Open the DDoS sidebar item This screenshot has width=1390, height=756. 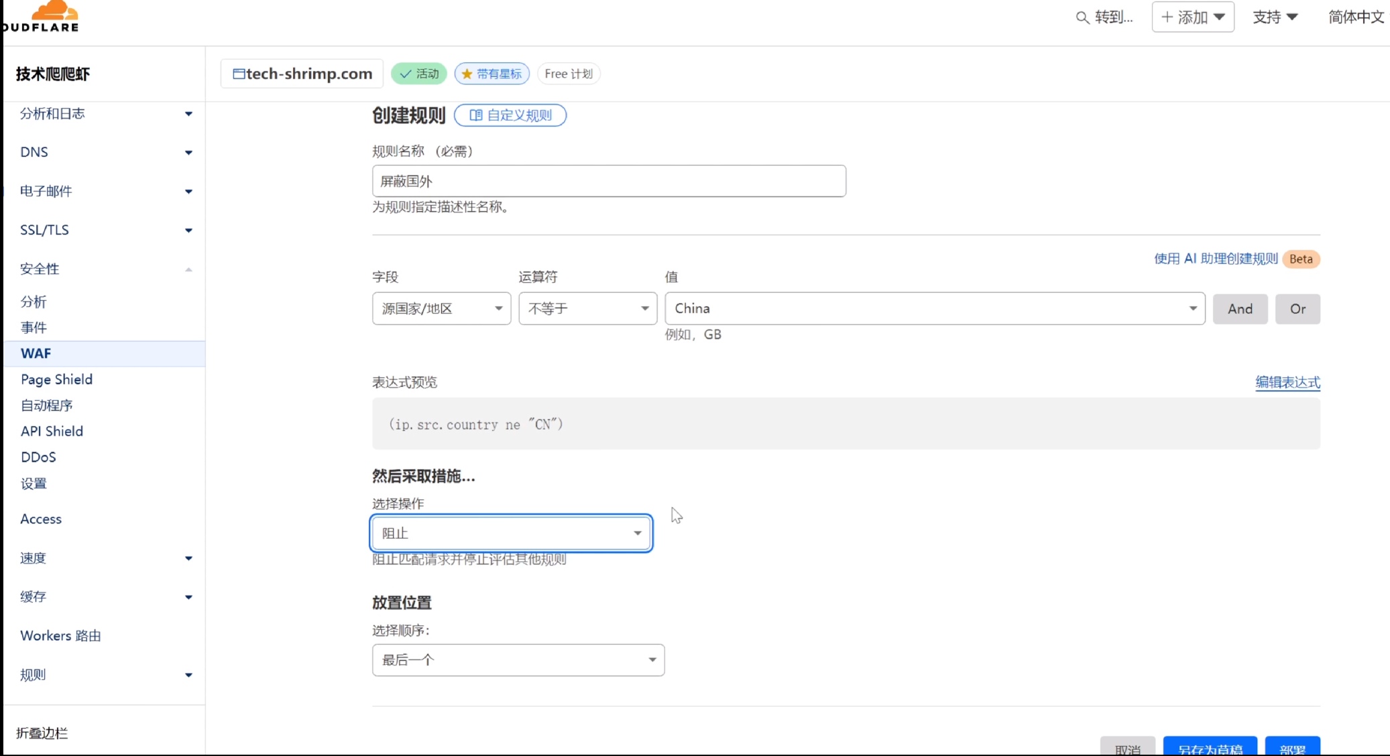click(38, 457)
